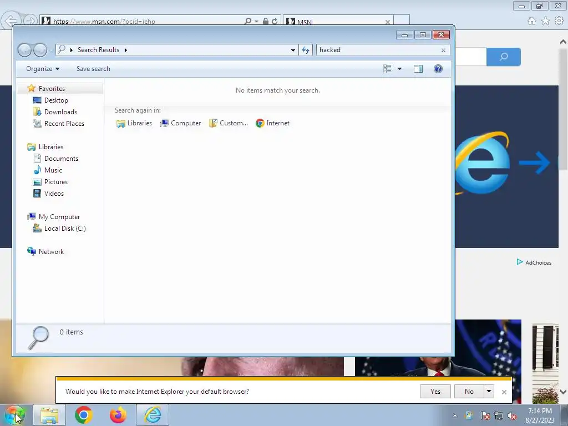
Task: Click IE page scrollbar down arrow
Action: coord(564,392)
